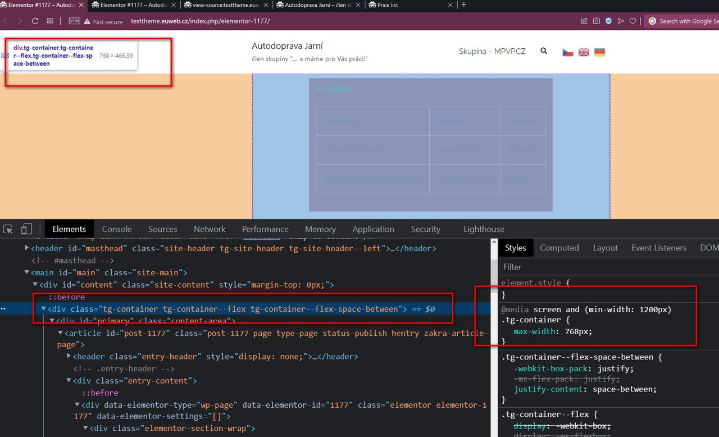Bookmark the page with the heart icon
The width and height of the screenshot is (719, 437).
pos(632,21)
